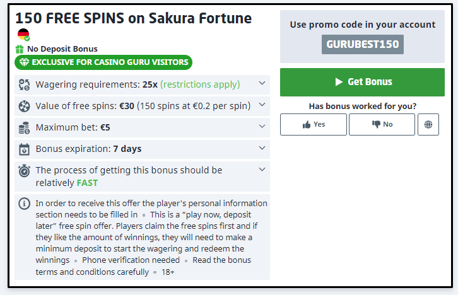Expand the wagering requirements row
458x295 pixels.
(x=262, y=84)
